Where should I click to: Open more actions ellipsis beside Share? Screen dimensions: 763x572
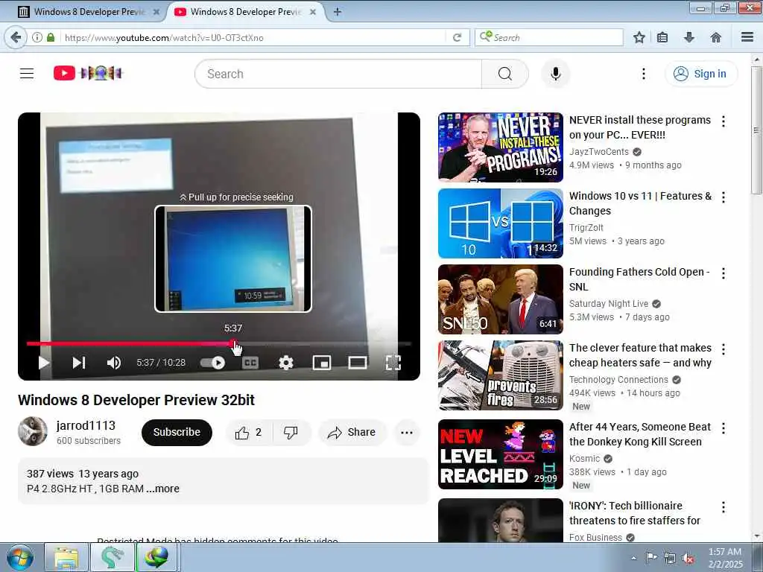pos(407,433)
